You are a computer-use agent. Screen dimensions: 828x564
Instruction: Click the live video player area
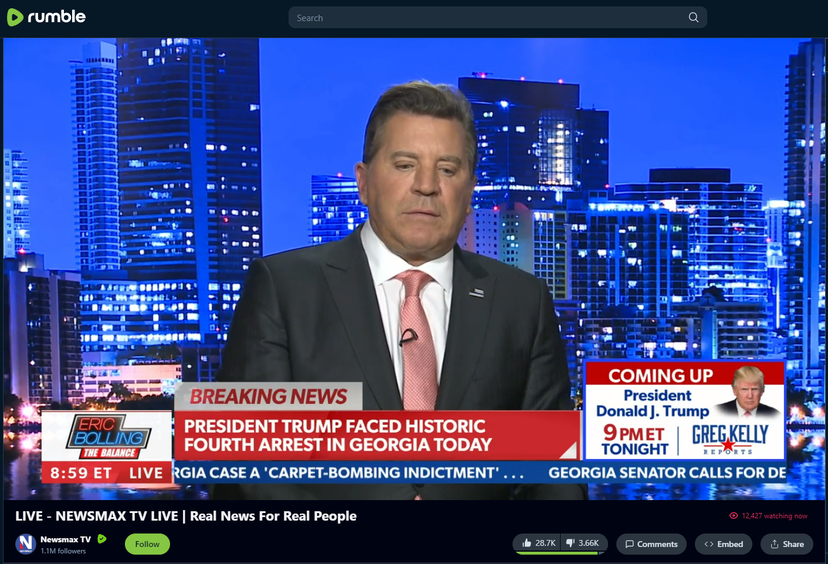414,269
